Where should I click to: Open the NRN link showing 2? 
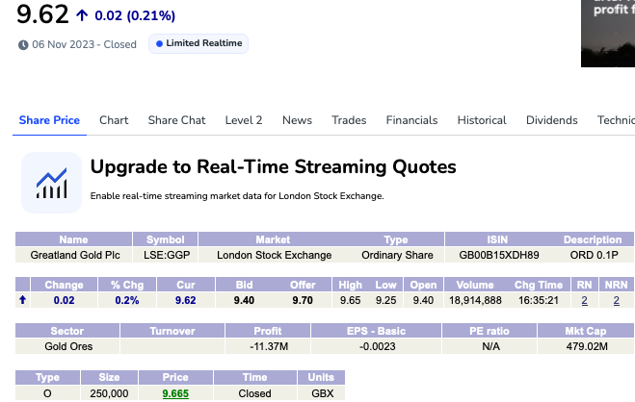click(x=617, y=301)
